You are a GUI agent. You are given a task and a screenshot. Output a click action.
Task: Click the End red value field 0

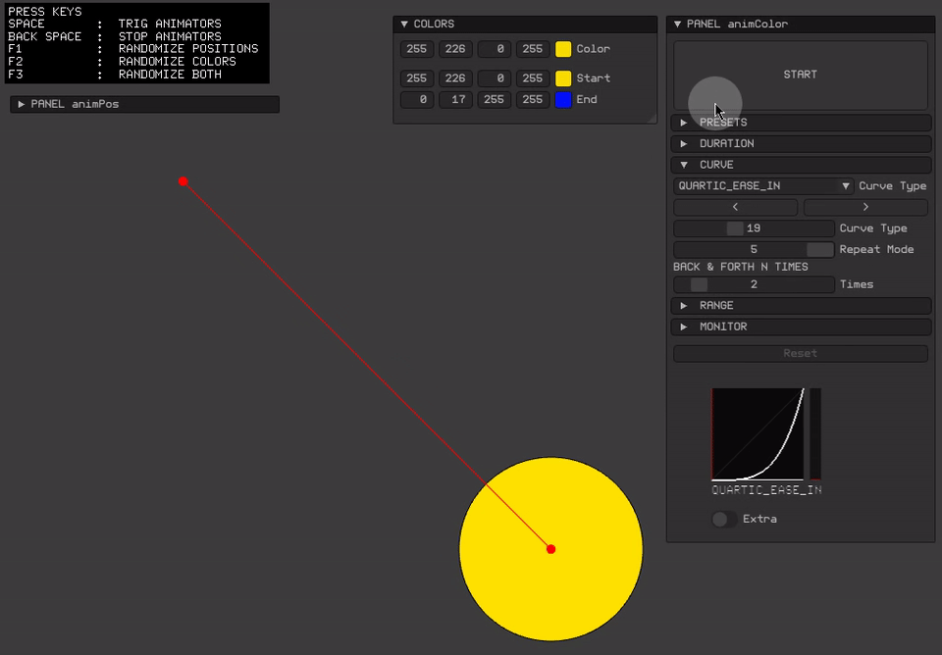click(417, 100)
